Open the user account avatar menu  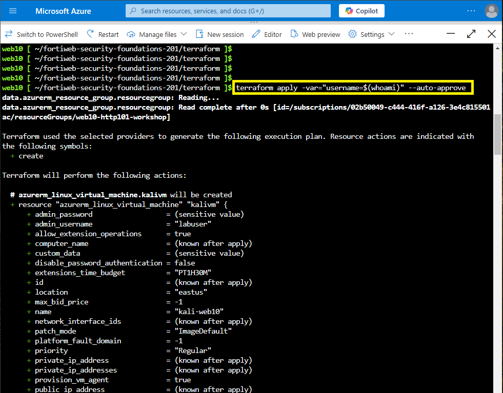491,11
